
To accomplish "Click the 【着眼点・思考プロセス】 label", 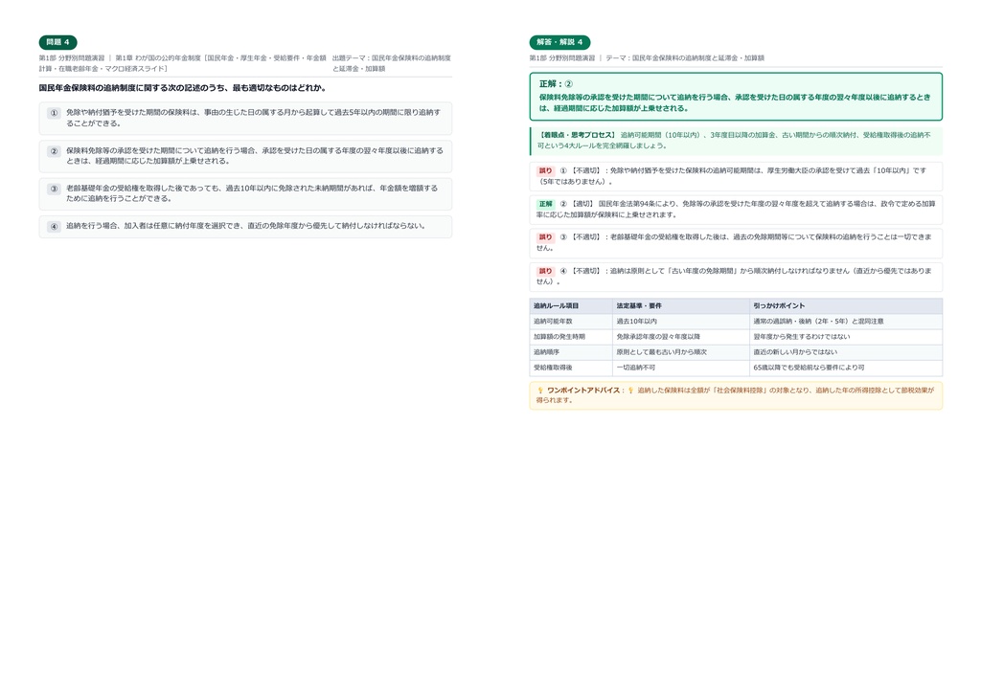I will tap(577, 135).
